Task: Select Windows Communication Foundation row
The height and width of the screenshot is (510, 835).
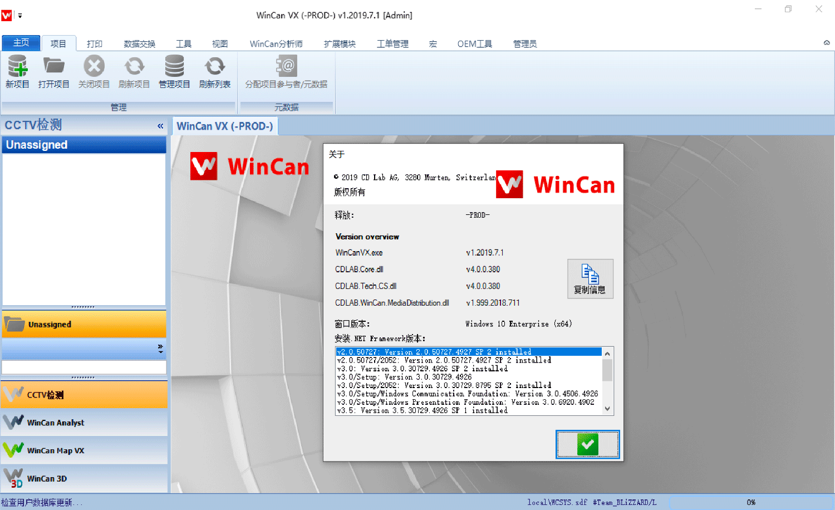Action: (x=469, y=394)
